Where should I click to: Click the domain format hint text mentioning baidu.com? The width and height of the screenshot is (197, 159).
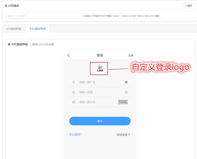pyautogui.click(x=124, y=16)
